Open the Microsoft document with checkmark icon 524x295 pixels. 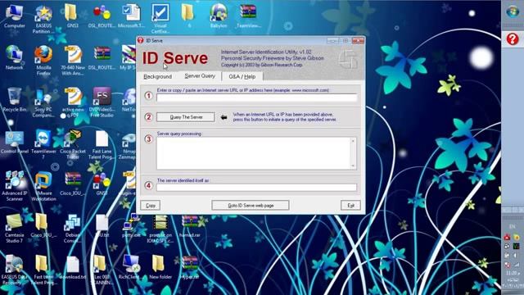[131, 16]
